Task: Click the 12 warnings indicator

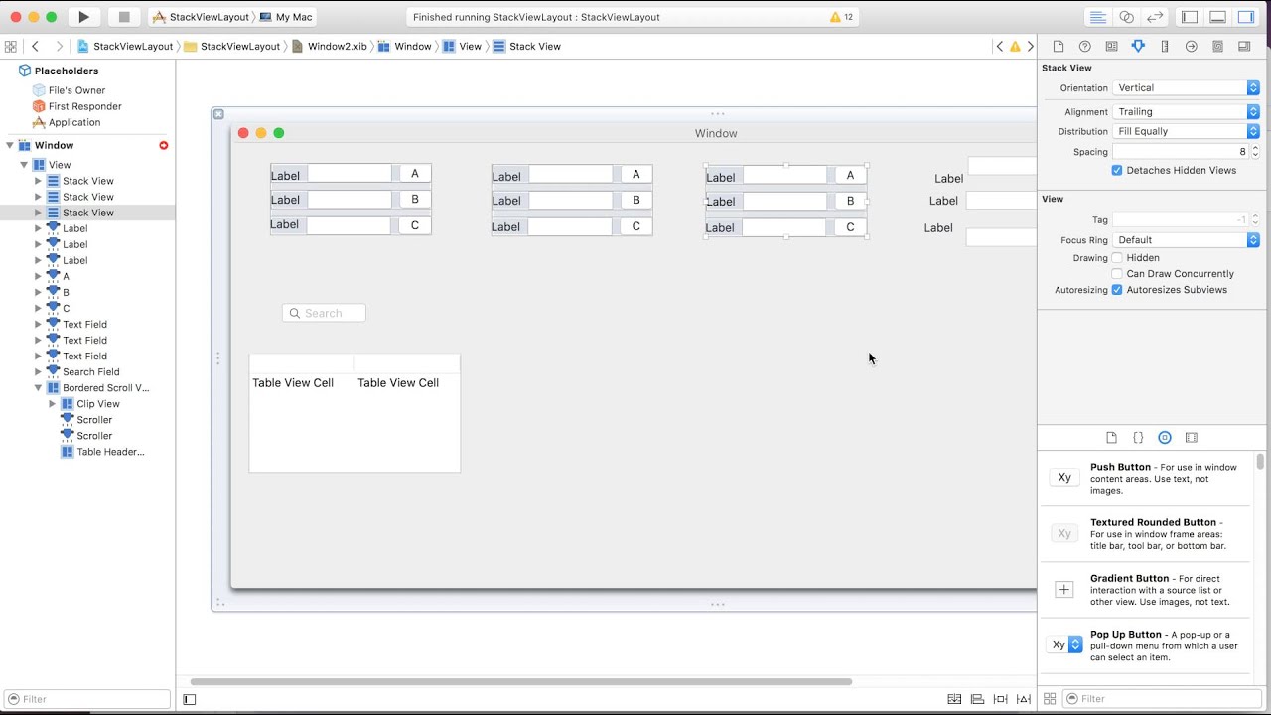Action: [841, 17]
